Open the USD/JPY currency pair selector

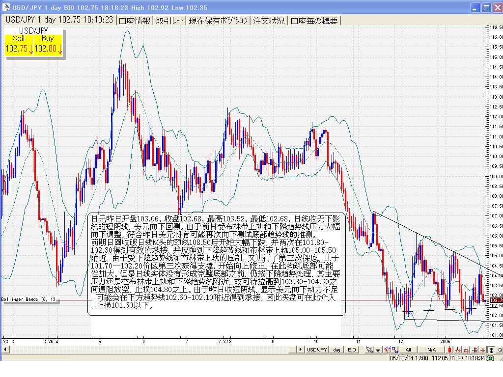[317, 350]
